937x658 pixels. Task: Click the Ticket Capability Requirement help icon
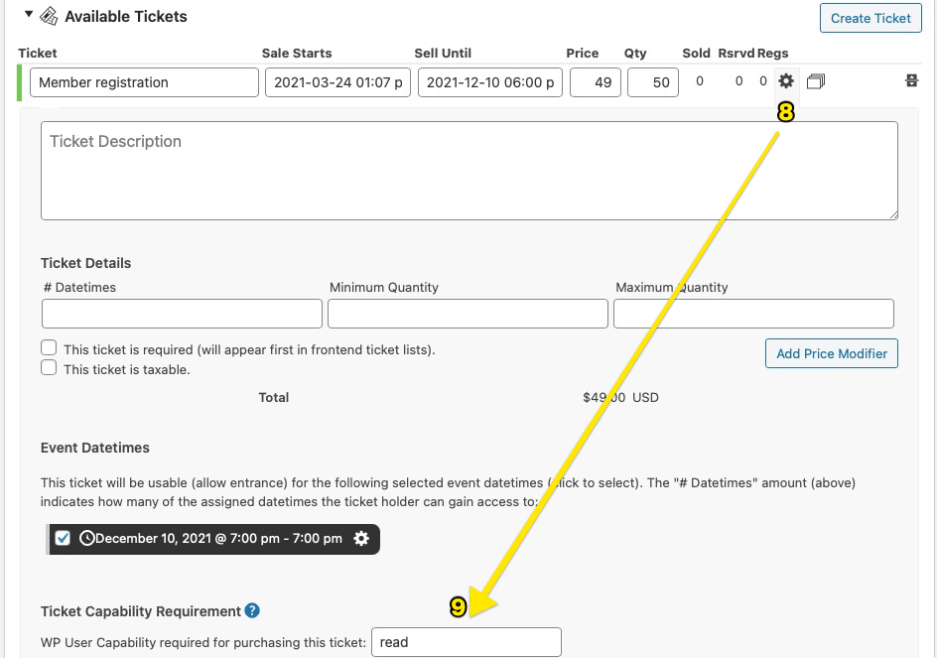tap(252, 610)
